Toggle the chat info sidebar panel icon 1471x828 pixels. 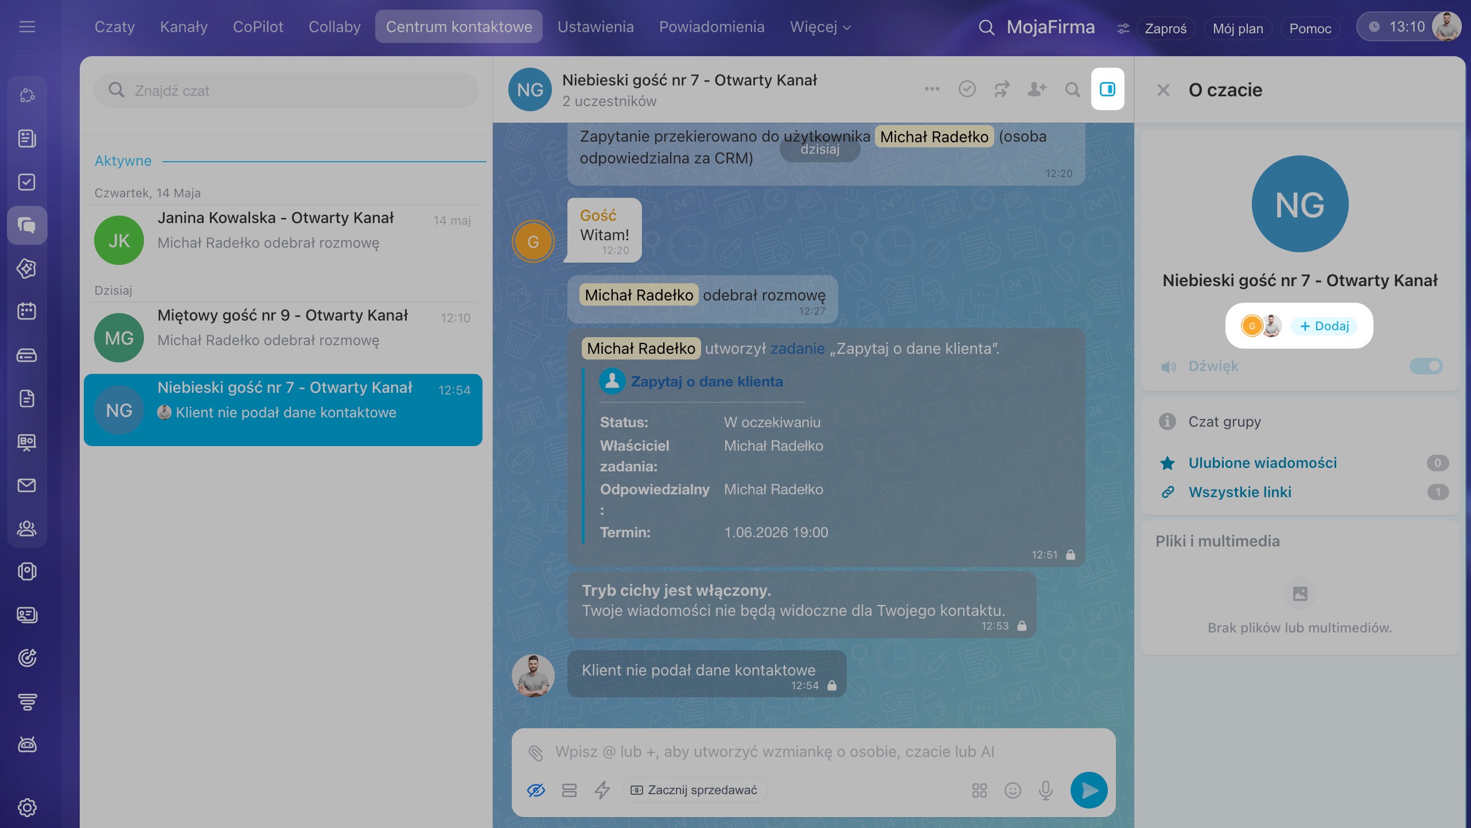click(x=1107, y=89)
